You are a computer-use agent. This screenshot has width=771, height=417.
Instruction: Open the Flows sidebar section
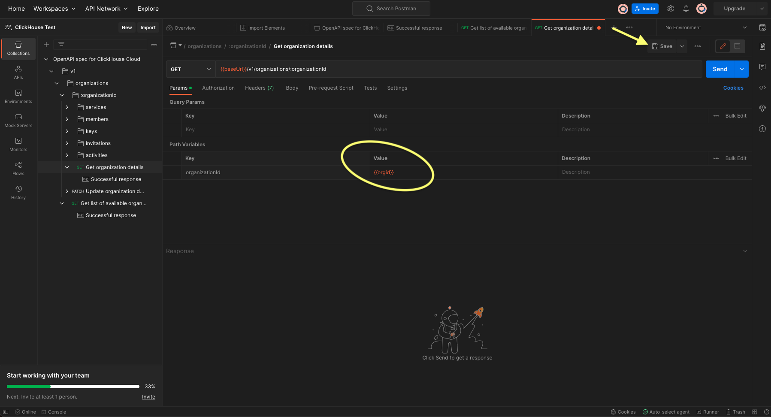pyautogui.click(x=18, y=169)
